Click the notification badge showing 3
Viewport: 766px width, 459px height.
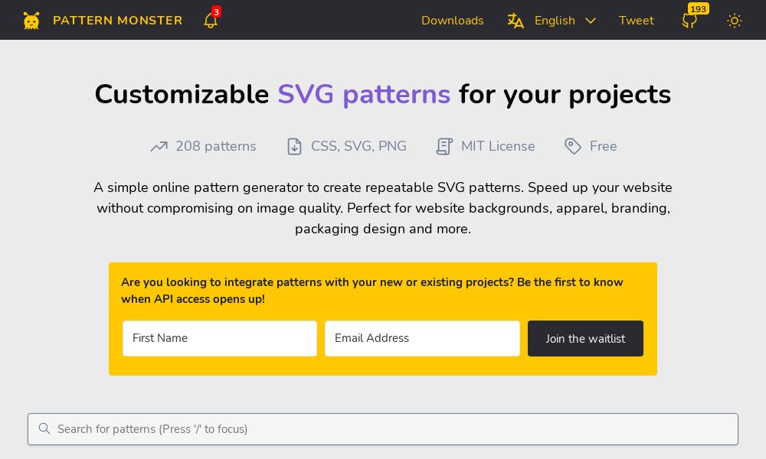(x=217, y=11)
